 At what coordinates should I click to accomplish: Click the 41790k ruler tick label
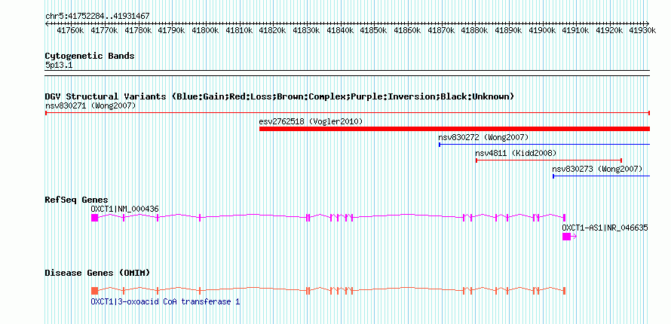(171, 30)
